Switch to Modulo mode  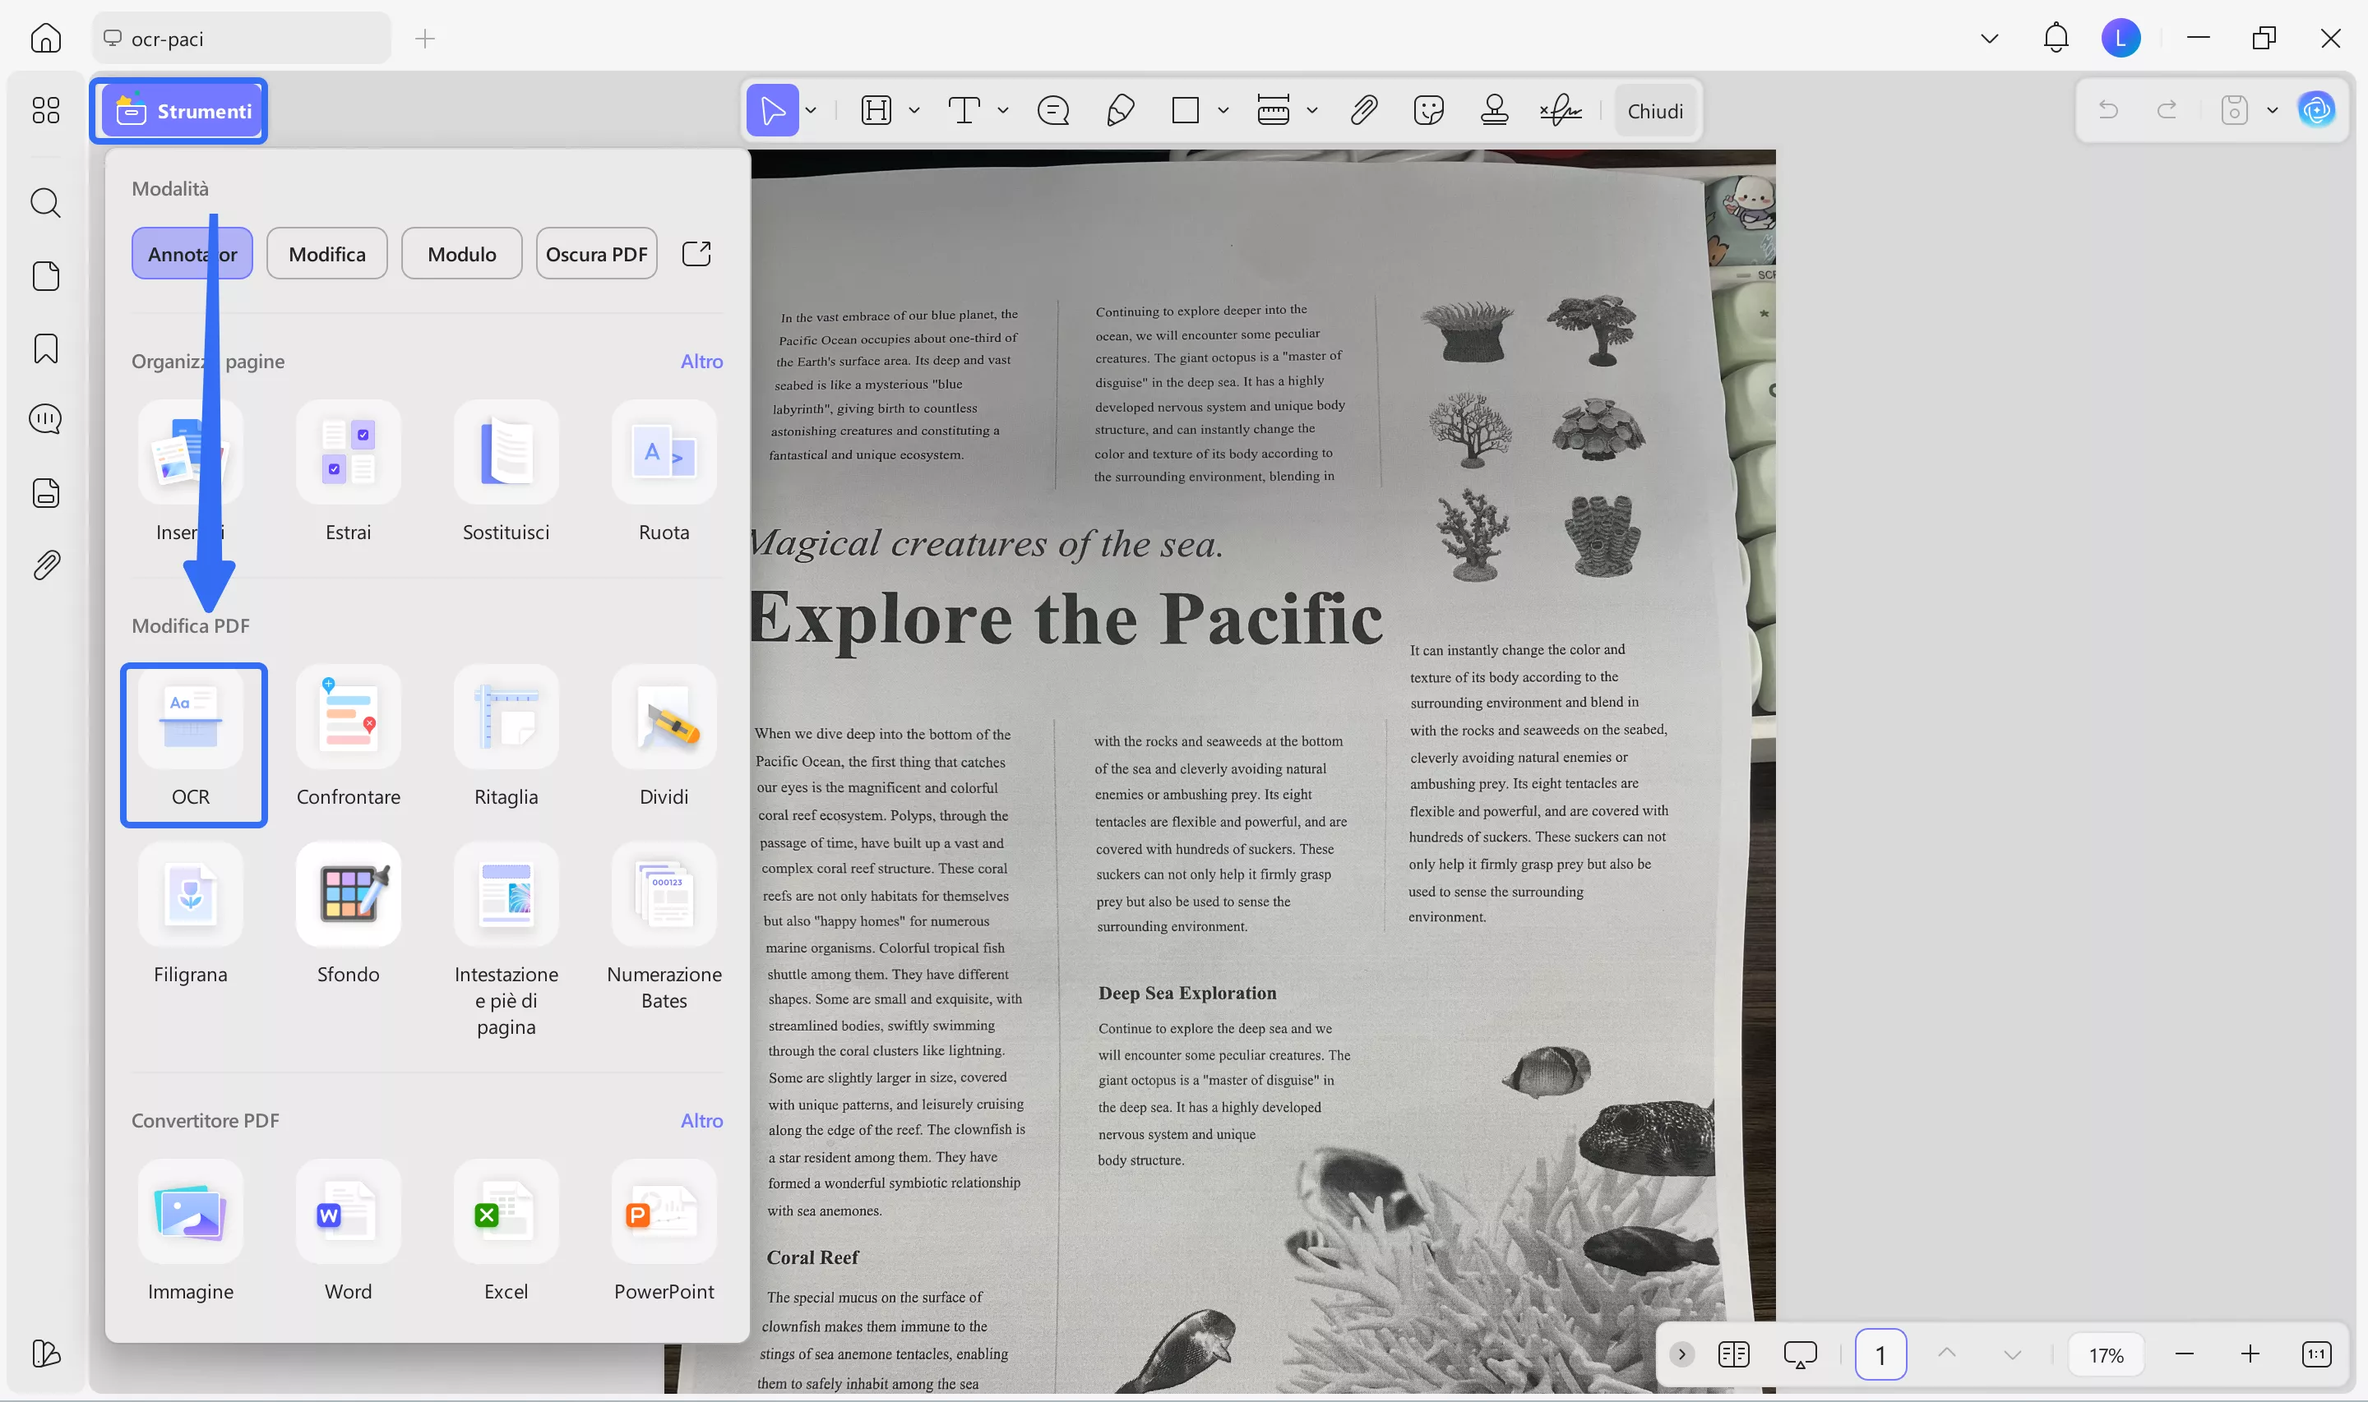coord(461,253)
